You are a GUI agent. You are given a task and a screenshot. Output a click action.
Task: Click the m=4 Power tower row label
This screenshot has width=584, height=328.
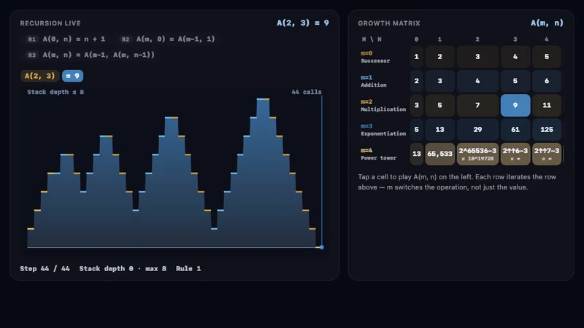tap(378, 154)
